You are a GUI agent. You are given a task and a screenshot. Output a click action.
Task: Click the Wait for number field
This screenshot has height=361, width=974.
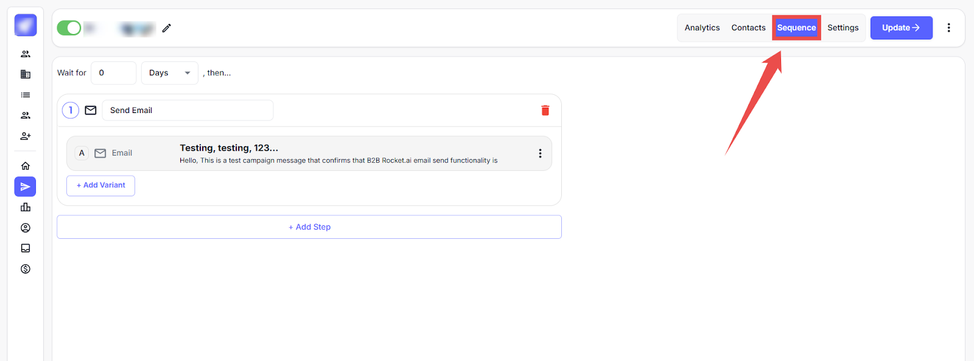pyautogui.click(x=114, y=73)
